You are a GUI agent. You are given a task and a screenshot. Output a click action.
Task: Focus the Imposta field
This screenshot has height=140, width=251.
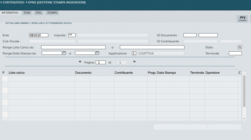tap(72, 35)
